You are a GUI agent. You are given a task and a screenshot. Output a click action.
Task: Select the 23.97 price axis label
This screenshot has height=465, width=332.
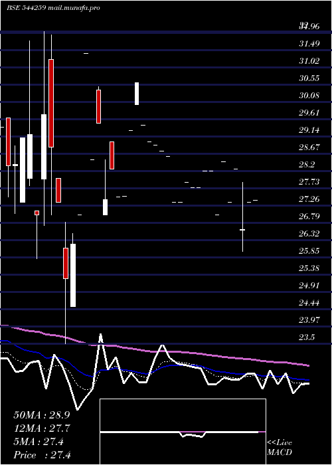tap(309, 320)
